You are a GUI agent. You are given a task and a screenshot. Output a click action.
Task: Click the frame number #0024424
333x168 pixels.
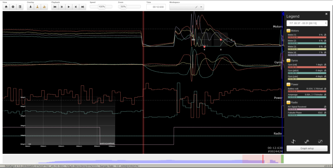pyautogui.click(x=275, y=151)
